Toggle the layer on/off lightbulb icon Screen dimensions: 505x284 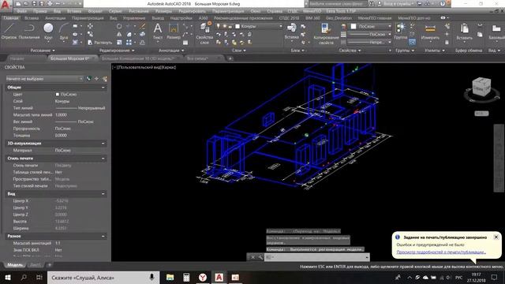(219, 26)
